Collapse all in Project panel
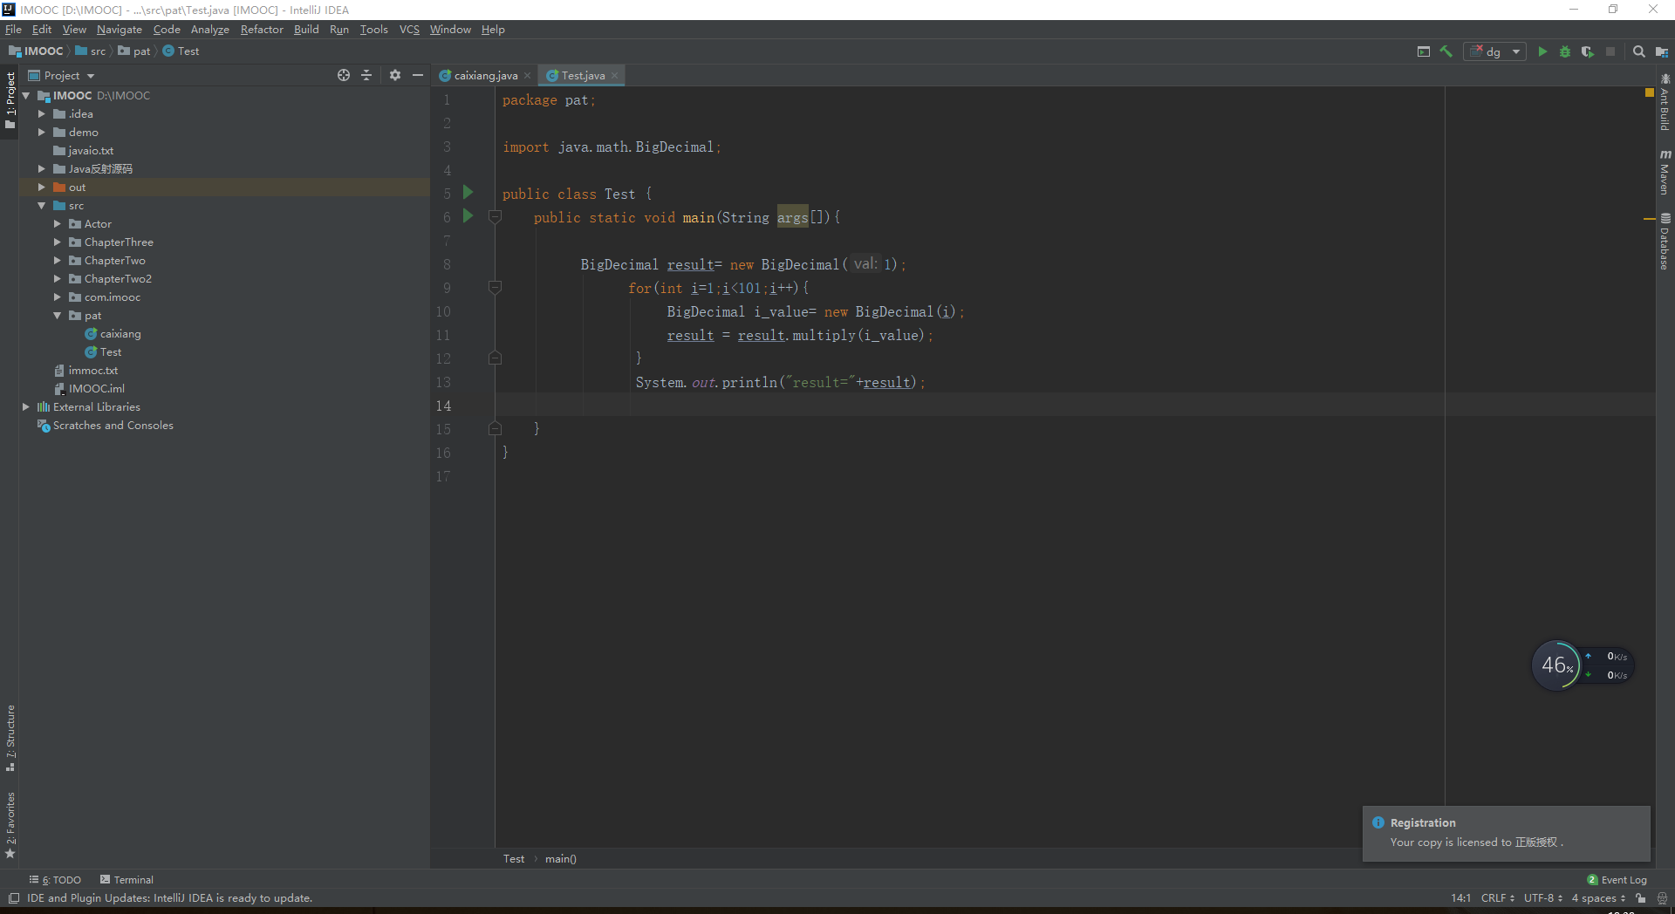The height and width of the screenshot is (914, 1675). coord(366,75)
